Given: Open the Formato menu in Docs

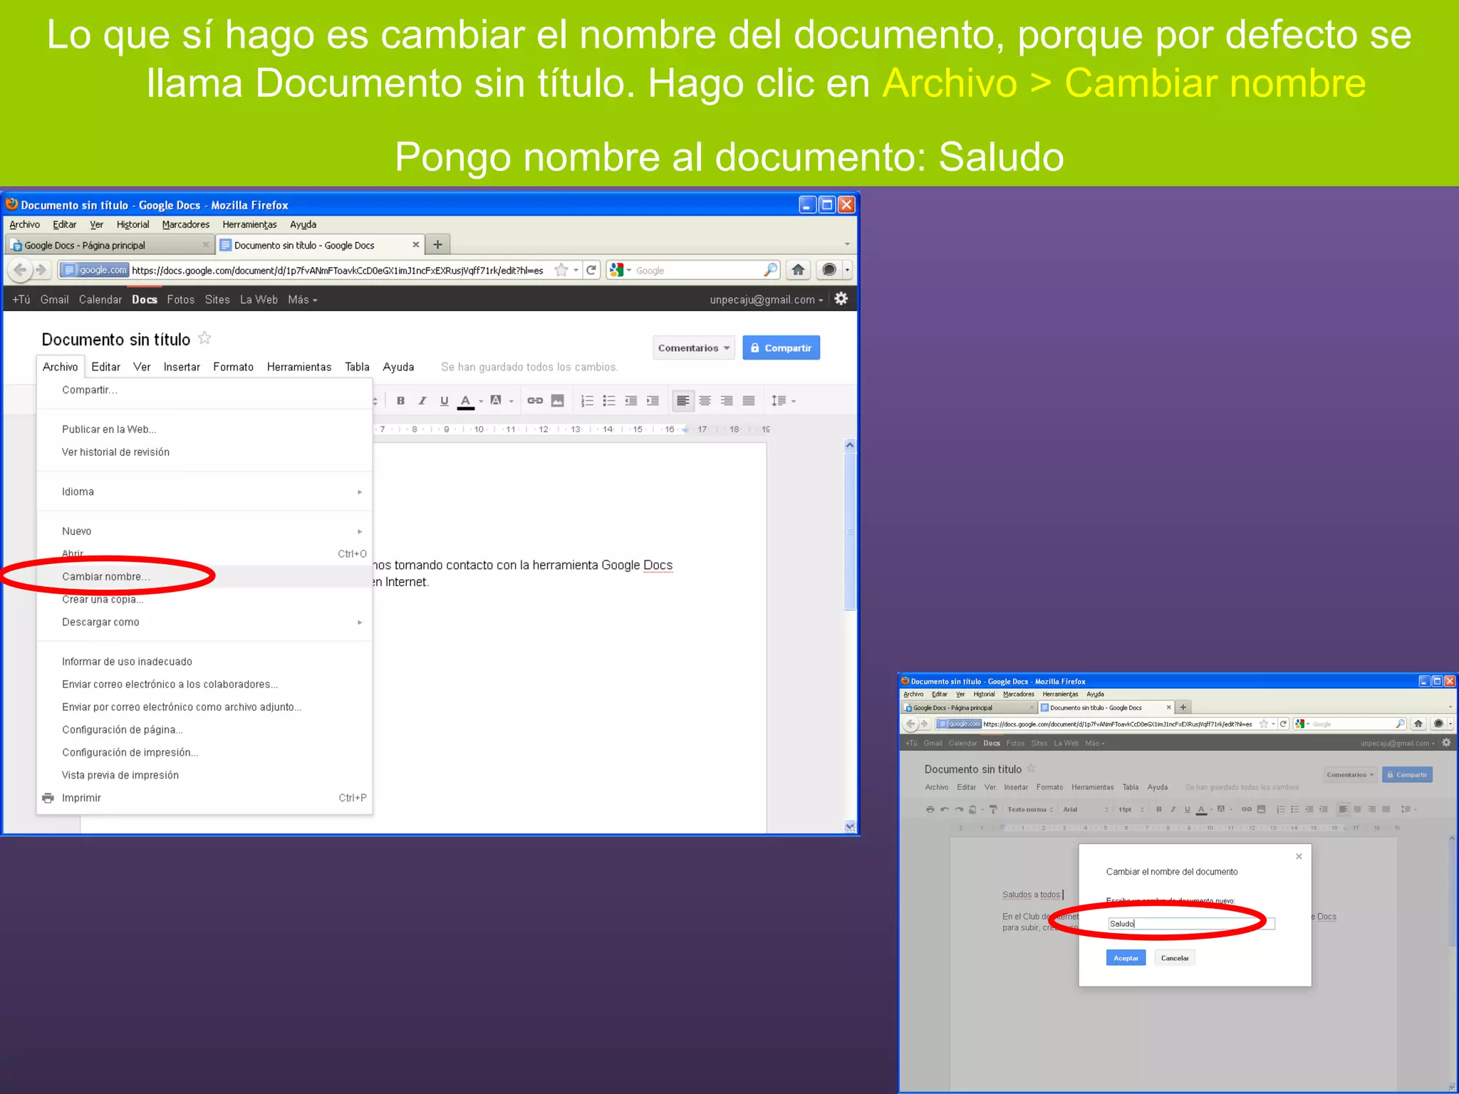Looking at the screenshot, I should coord(234,367).
